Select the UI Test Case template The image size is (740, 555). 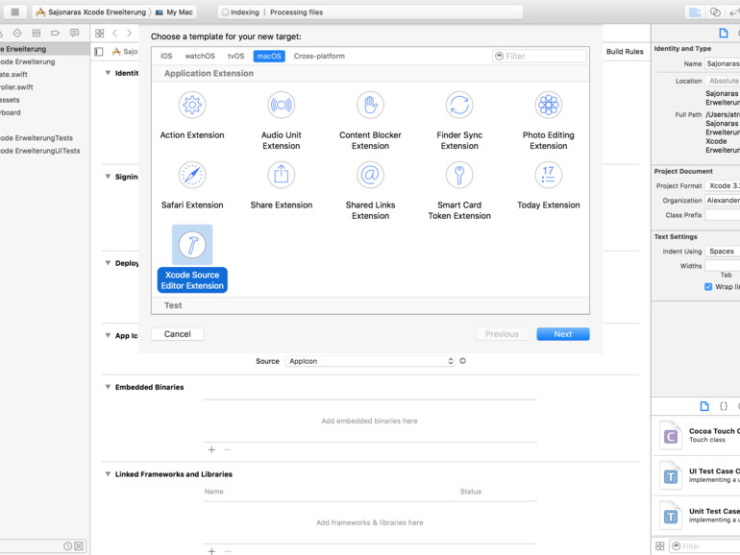(696, 475)
